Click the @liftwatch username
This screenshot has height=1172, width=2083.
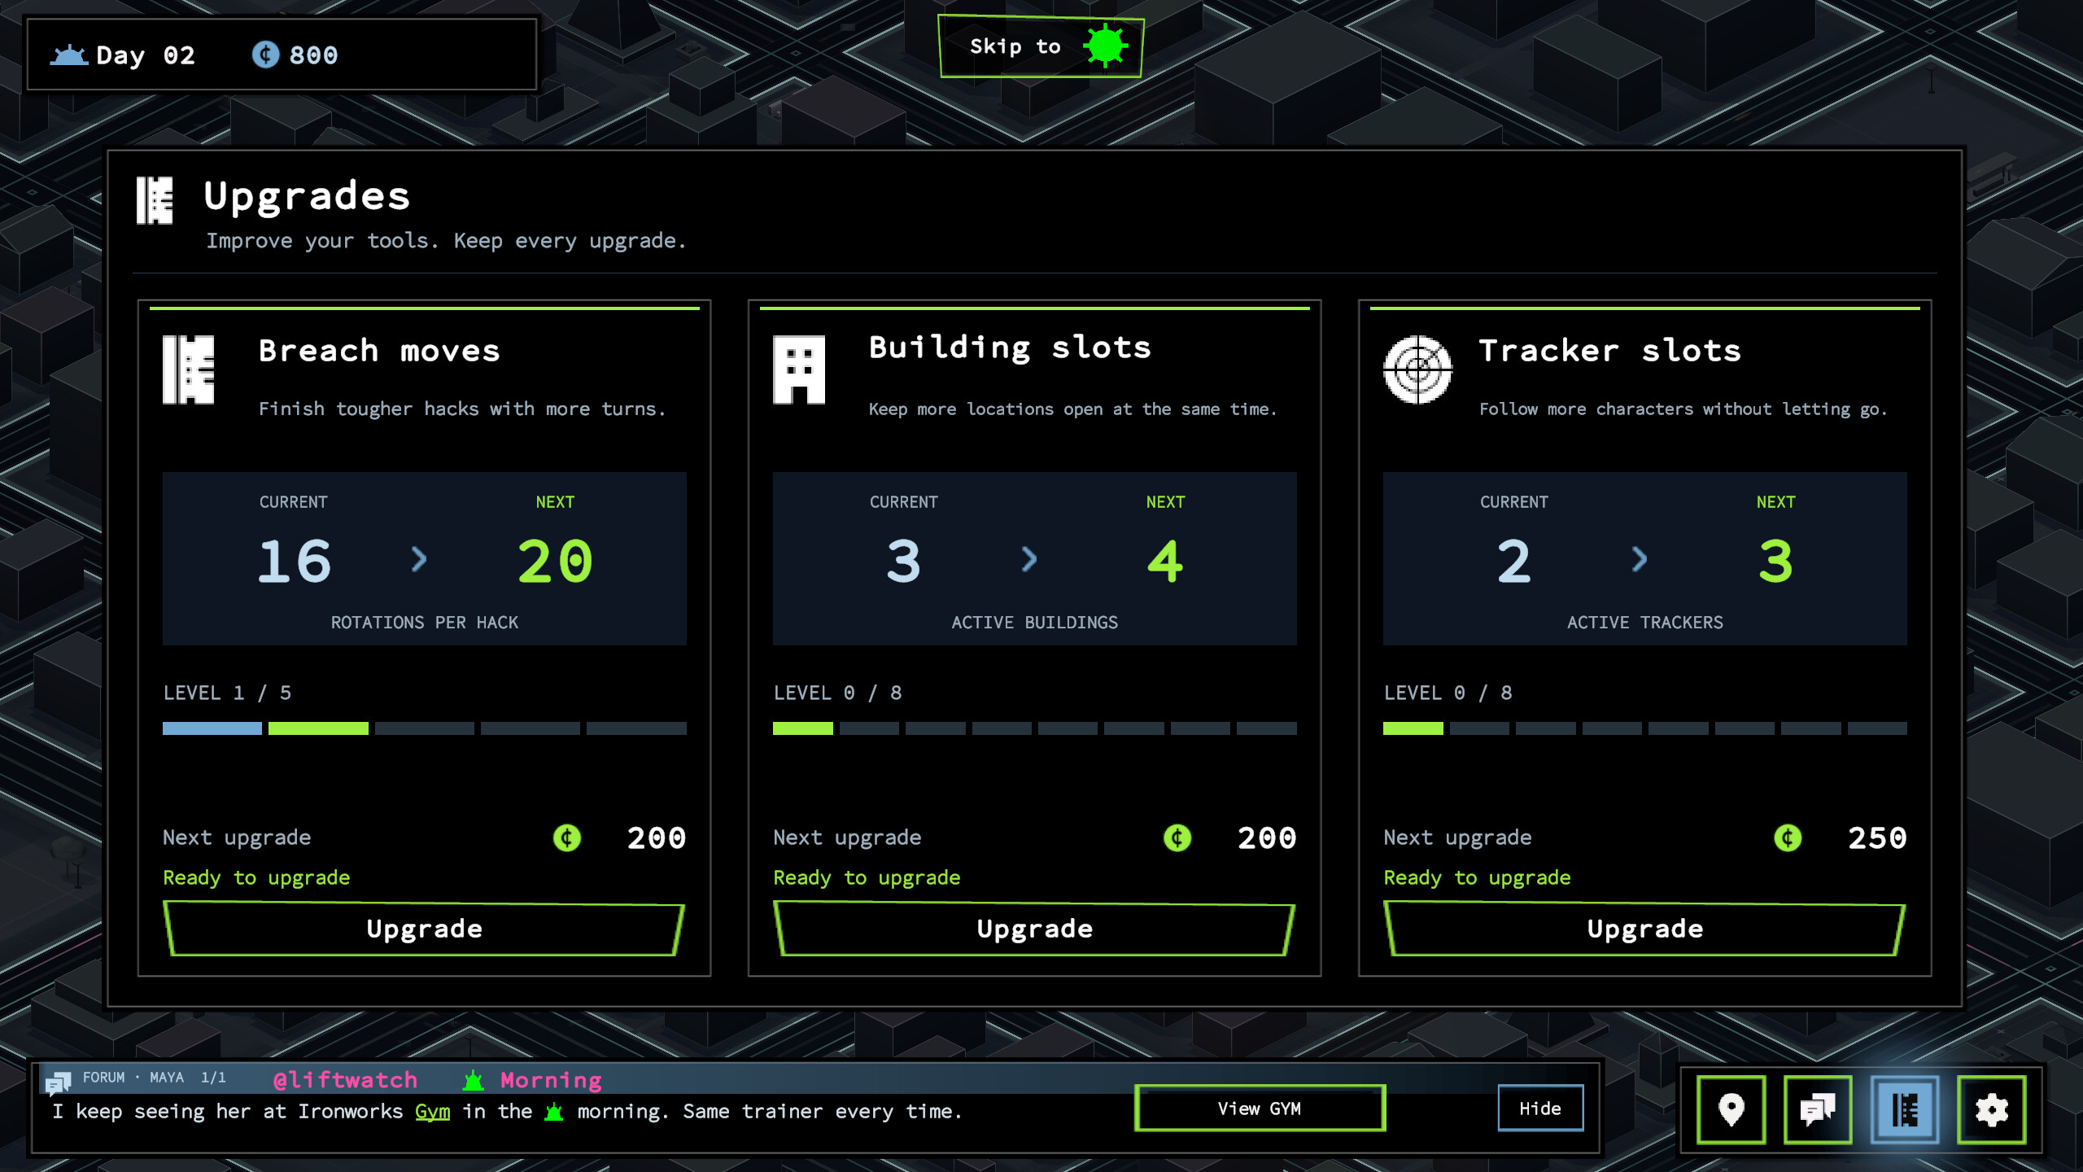tap(345, 1080)
